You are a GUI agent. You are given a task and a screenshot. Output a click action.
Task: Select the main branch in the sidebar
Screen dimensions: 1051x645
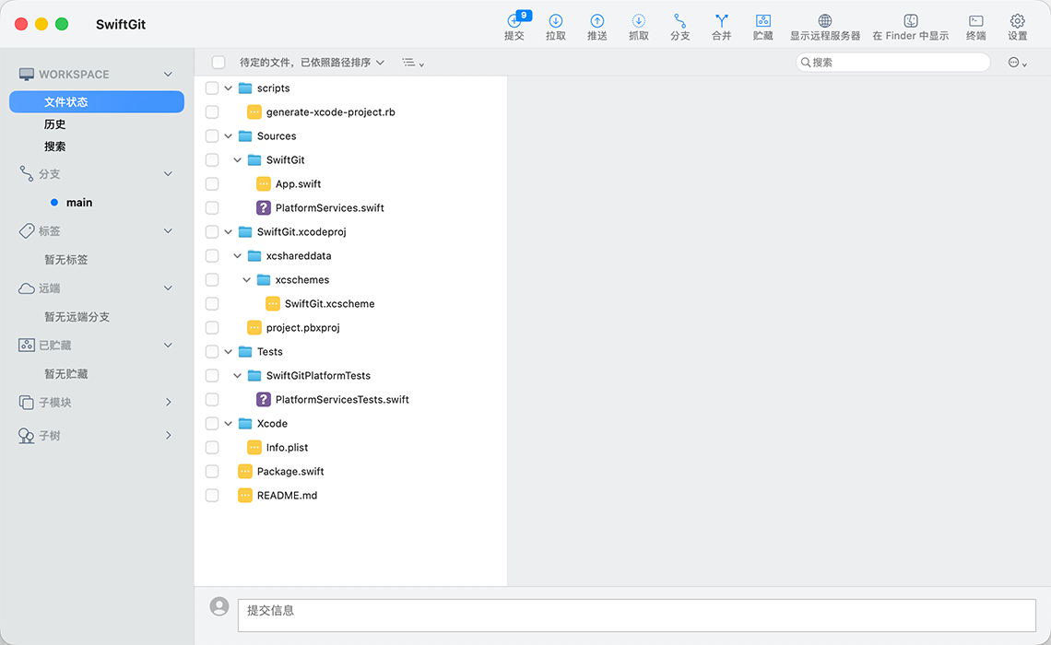pos(79,203)
